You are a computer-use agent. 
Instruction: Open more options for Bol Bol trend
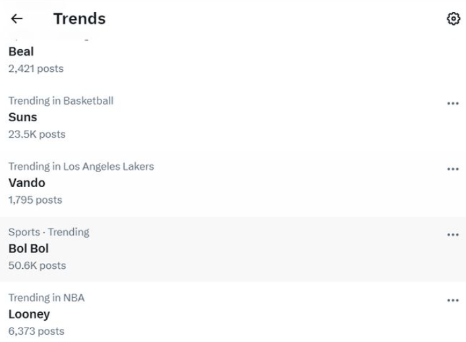click(x=452, y=235)
